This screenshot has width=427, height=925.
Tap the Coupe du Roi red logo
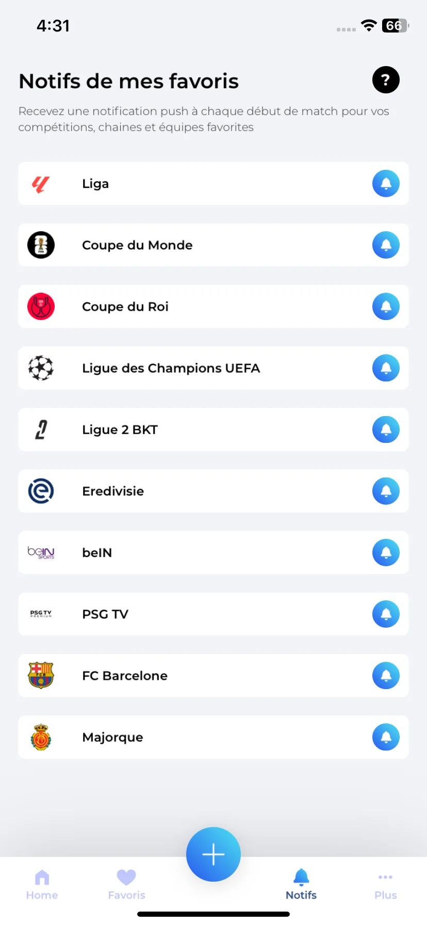[41, 307]
